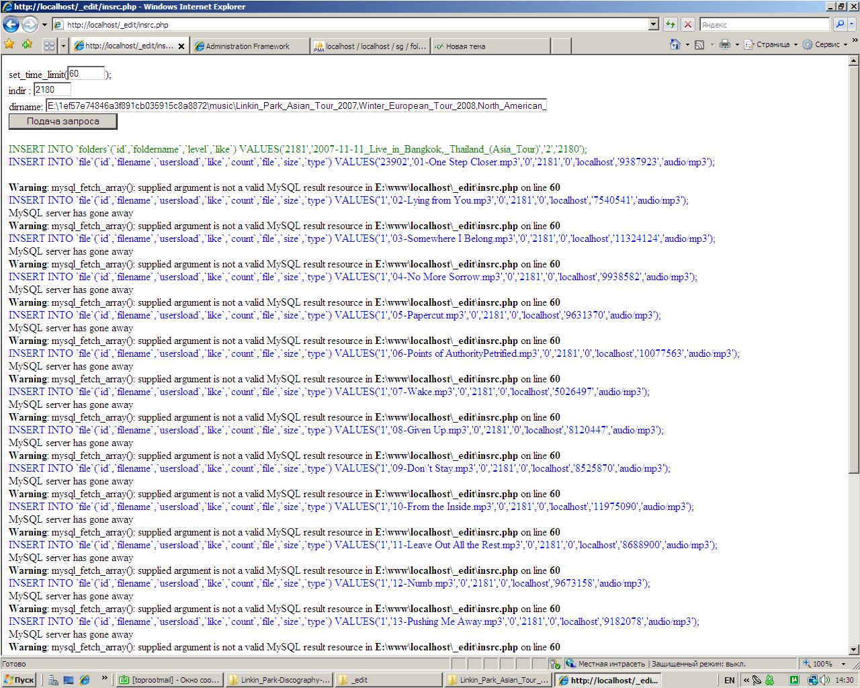Click the search magnifier button
Image resolution: width=860 pixels, height=688 pixels.
tap(839, 24)
